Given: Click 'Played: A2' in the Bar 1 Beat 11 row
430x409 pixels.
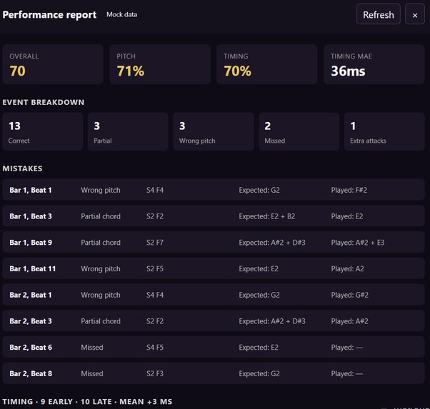Looking at the screenshot, I should pyautogui.click(x=347, y=268).
